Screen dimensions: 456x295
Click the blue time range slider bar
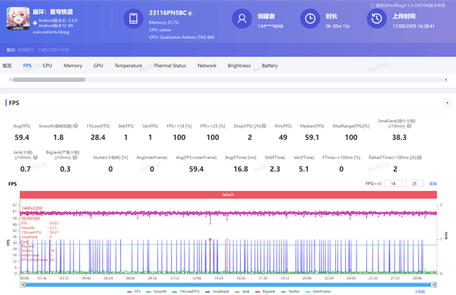[x=228, y=285]
